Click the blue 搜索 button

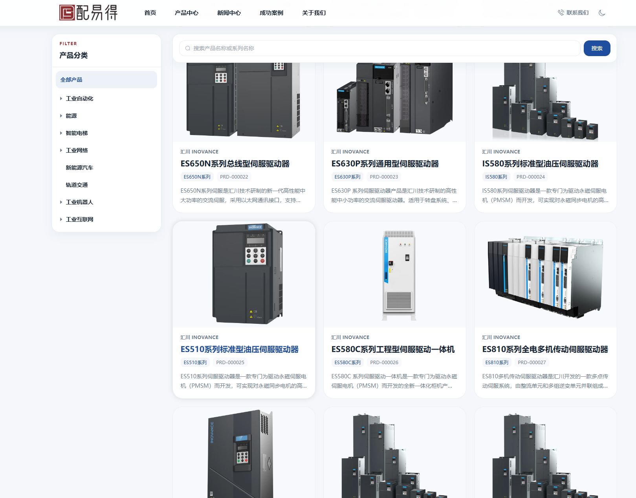tap(597, 48)
